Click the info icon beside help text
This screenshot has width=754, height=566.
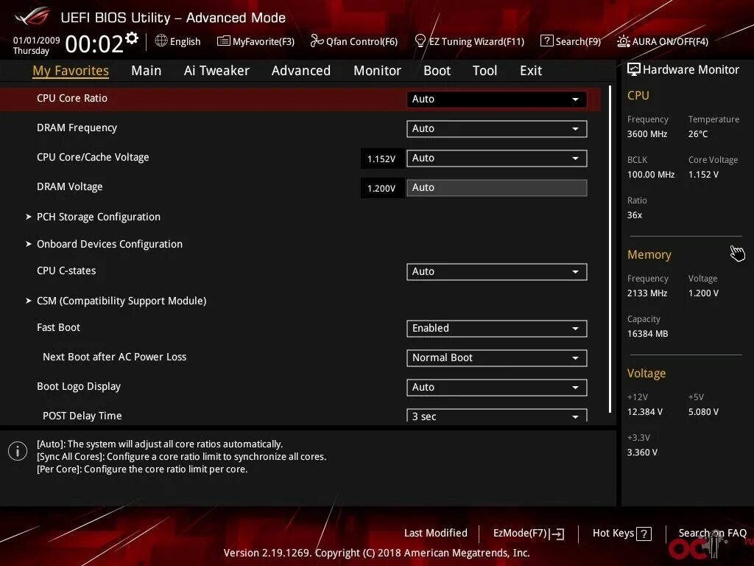(18, 451)
